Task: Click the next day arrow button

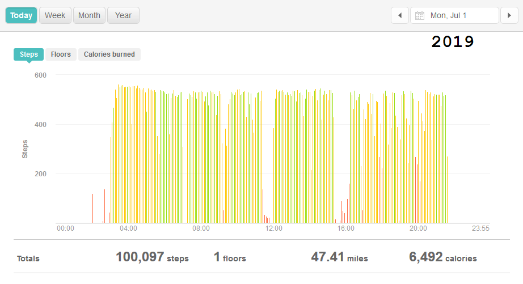Action: [509, 15]
